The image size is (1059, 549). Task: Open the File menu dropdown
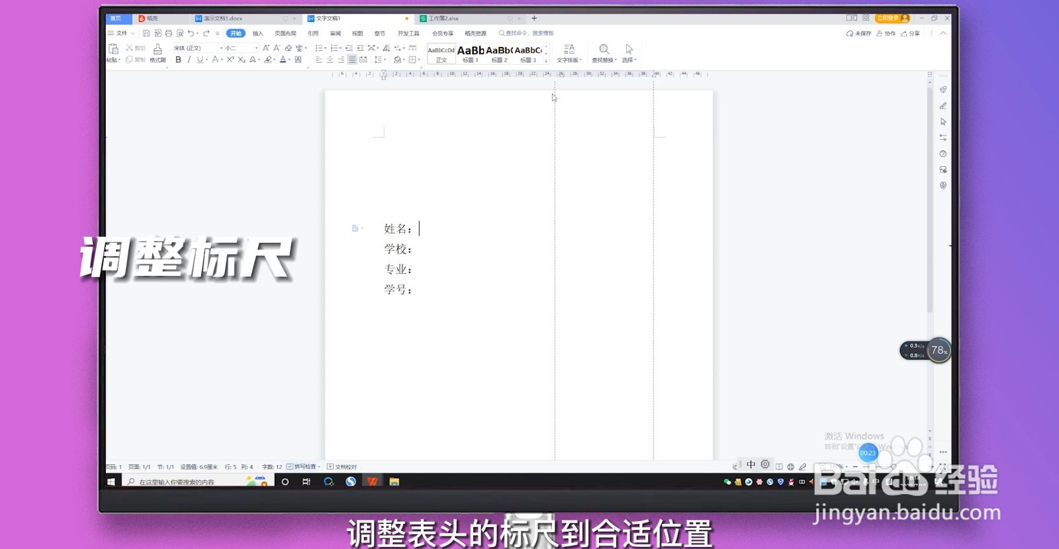121,33
